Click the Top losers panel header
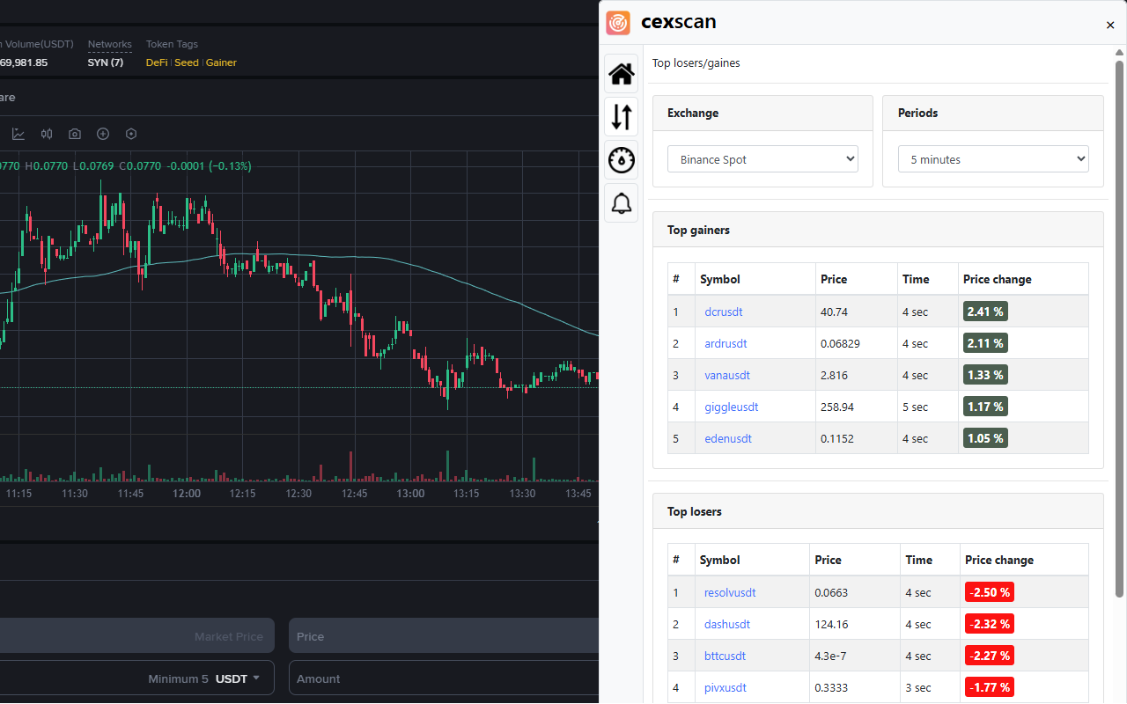 [x=878, y=511]
